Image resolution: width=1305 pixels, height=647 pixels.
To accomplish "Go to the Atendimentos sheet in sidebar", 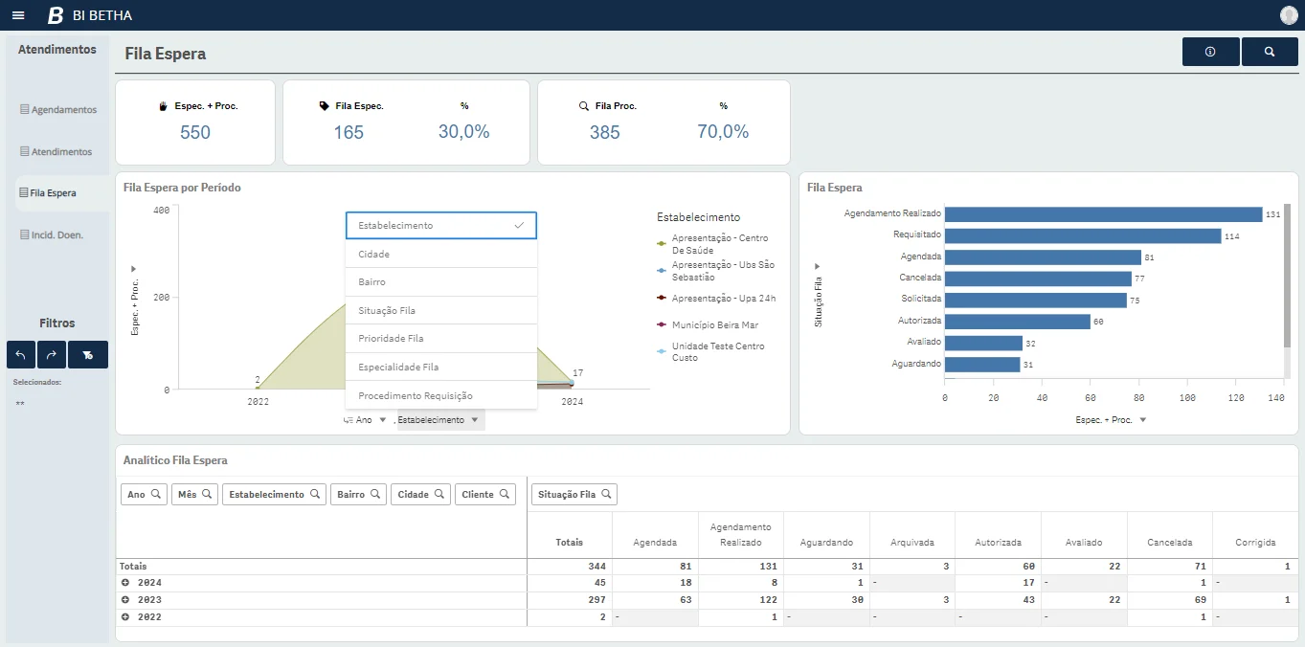I will pos(56,152).
